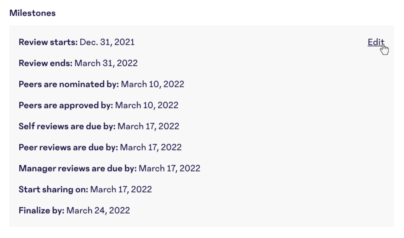404x238 pixels.
Task: Select the 'Peer reviews are due by:' label
Action: click(x=68, y=147)
